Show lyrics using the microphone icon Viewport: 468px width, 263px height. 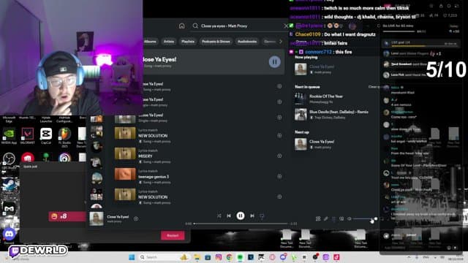pyautogui.click(x=326, y=219)
